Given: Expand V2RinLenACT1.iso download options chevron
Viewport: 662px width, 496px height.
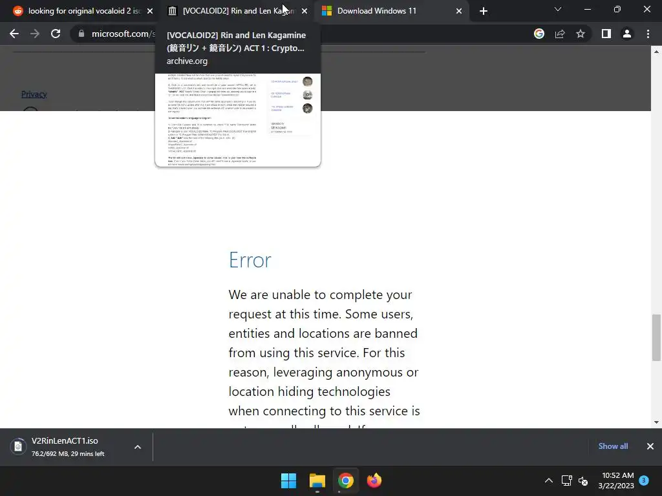Looking at the screenshot, I should coord(138,447).
